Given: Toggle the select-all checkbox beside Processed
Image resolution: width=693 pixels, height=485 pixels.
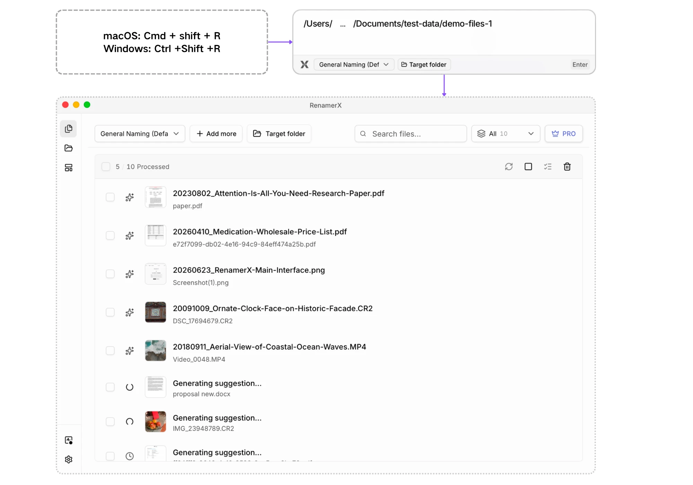Looking at the screenshot, I should click(106, 167).
